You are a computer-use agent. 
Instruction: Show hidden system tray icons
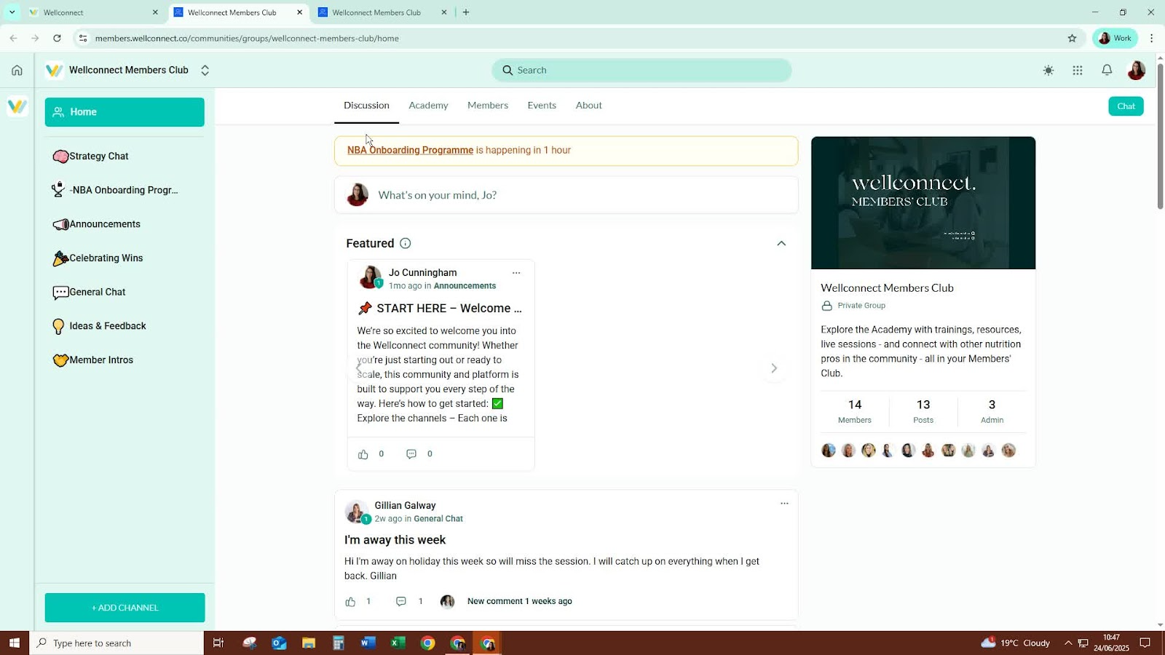pyautogui.click(x=1068, y=643)
